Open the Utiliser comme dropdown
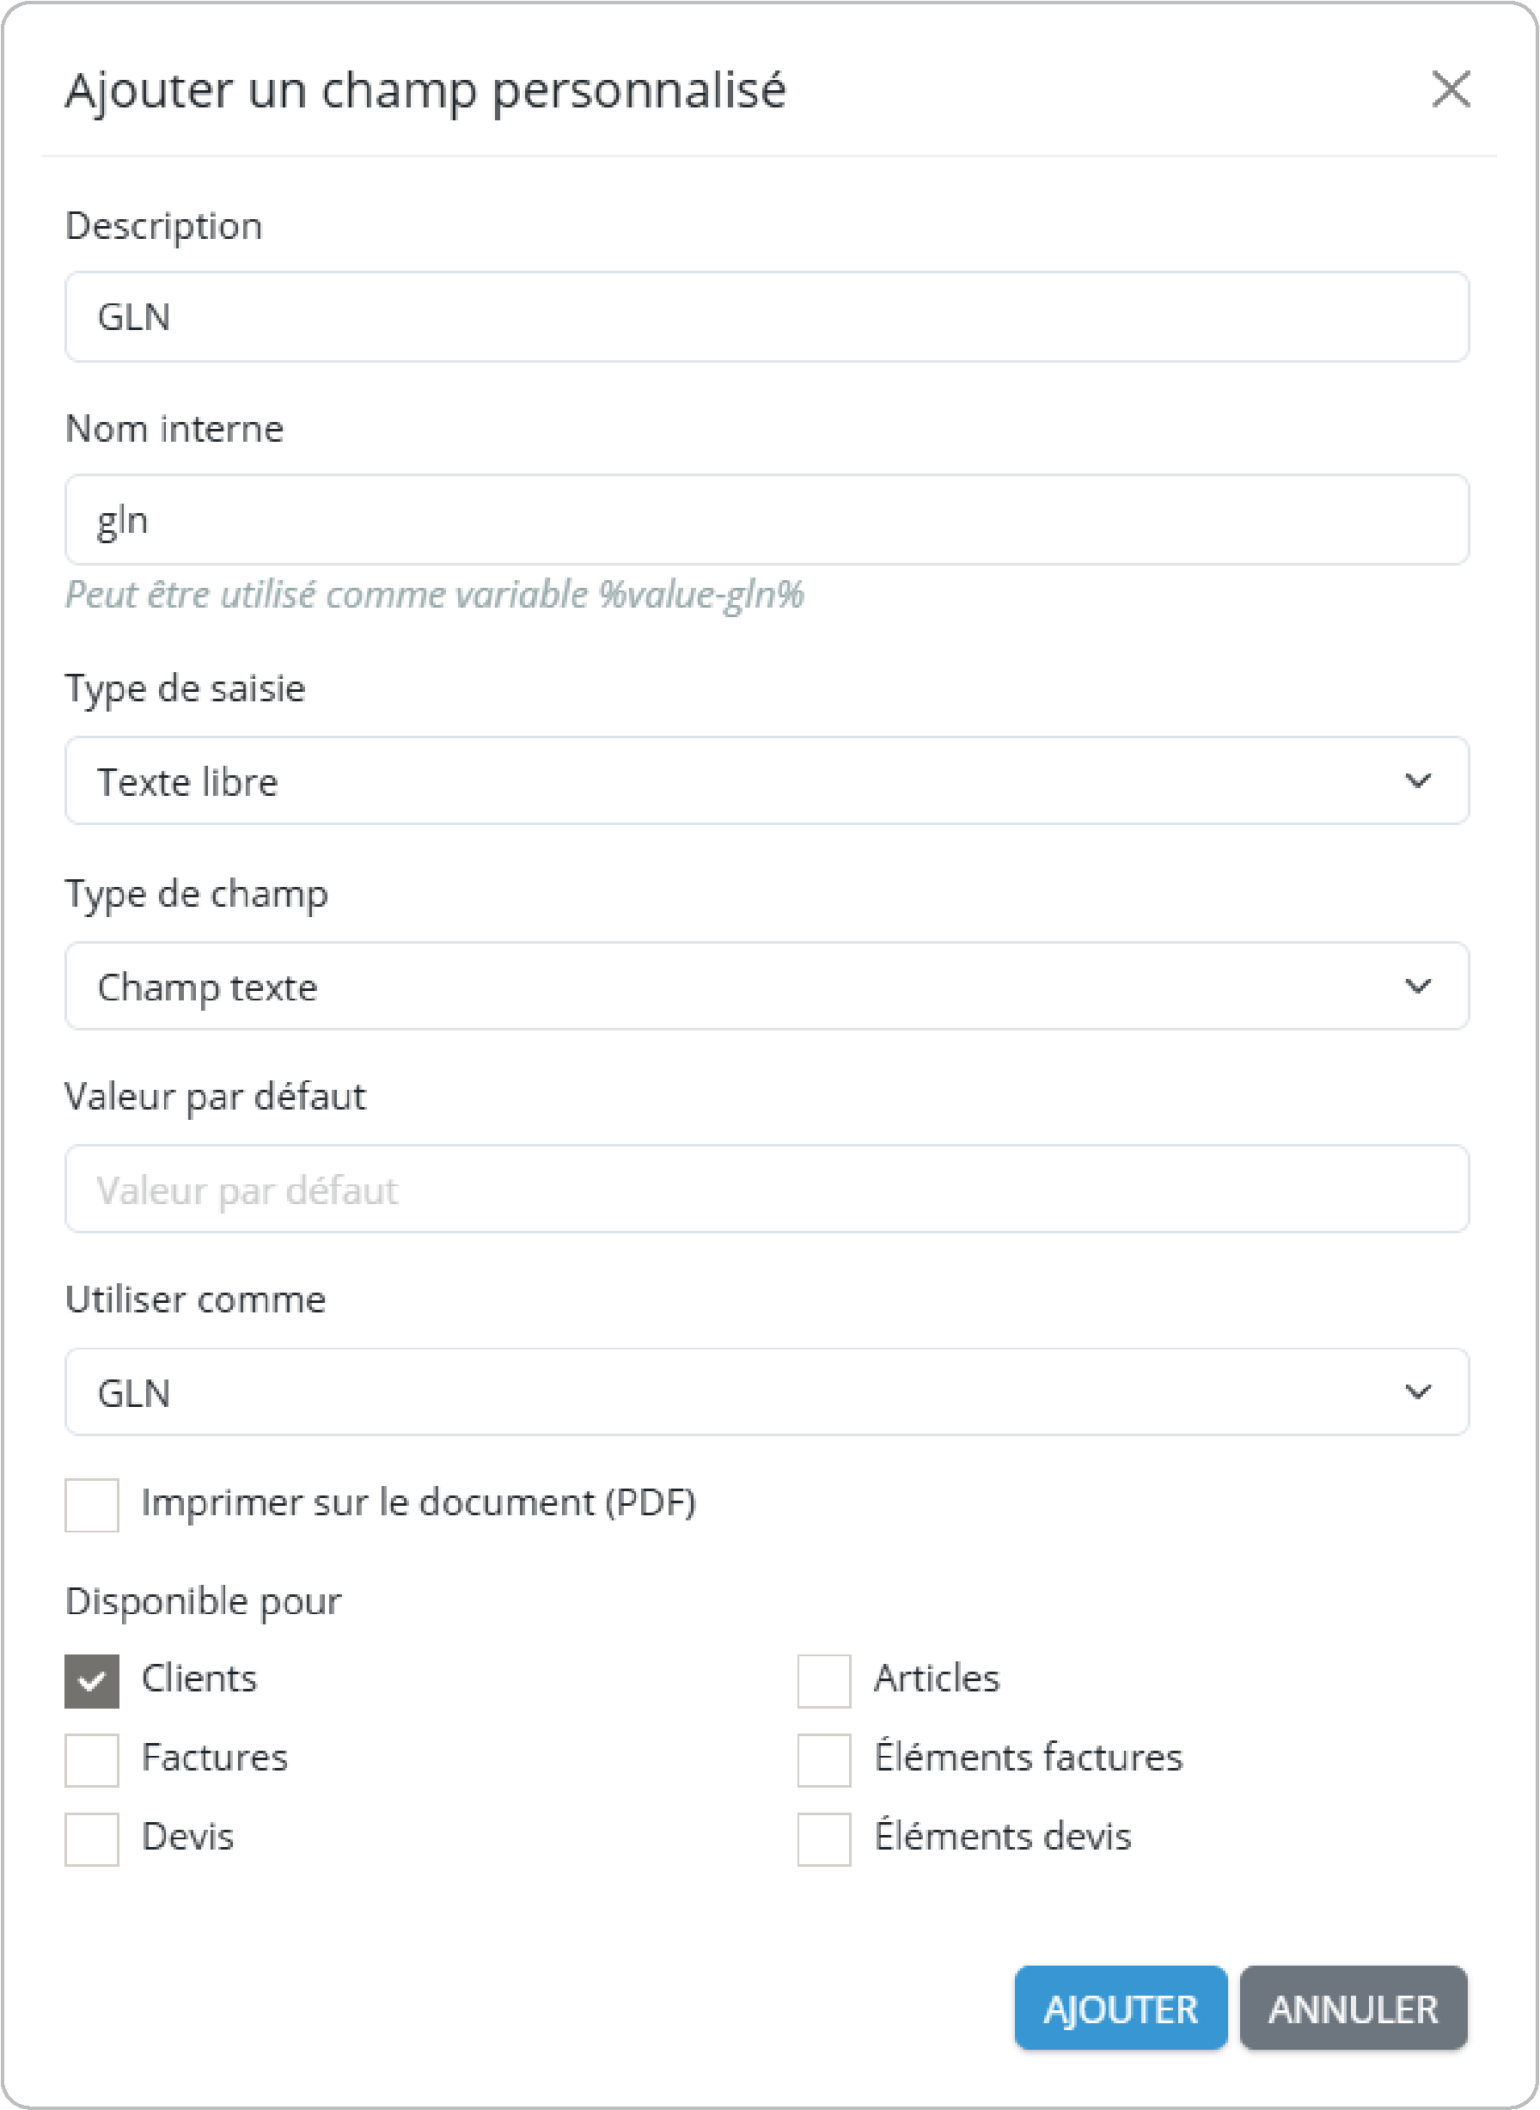 [x=767, y=1391]
